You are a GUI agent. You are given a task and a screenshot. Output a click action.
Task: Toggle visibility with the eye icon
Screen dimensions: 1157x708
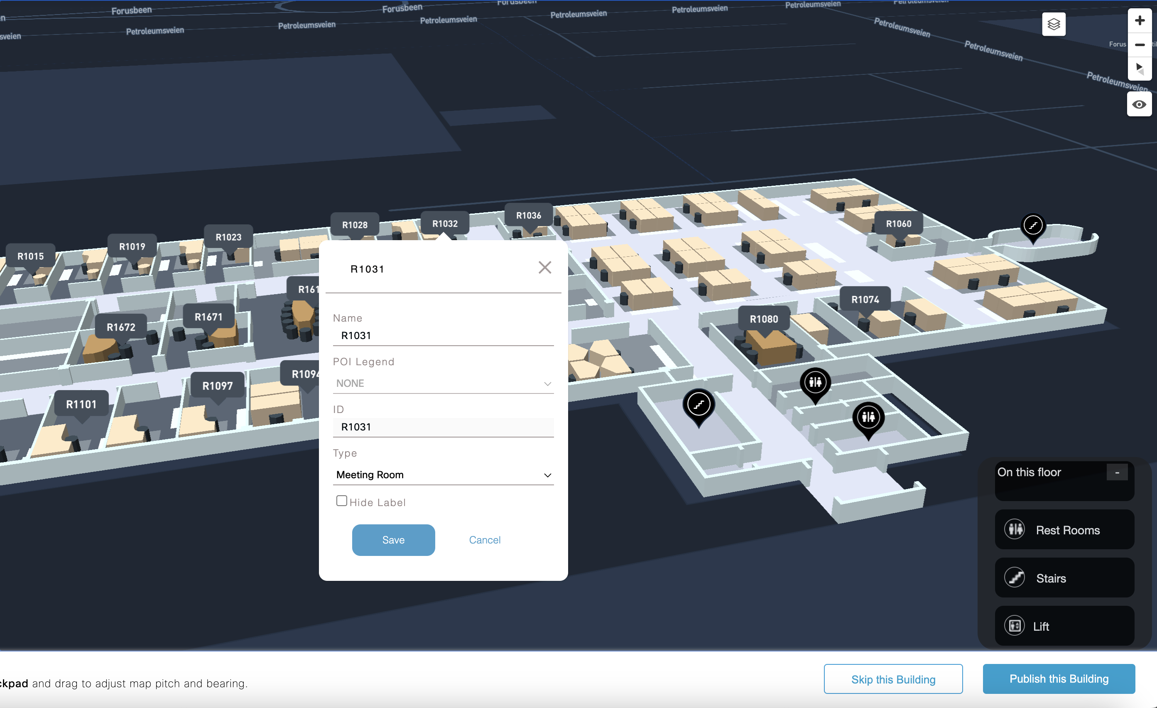[x=1139, y=104]
